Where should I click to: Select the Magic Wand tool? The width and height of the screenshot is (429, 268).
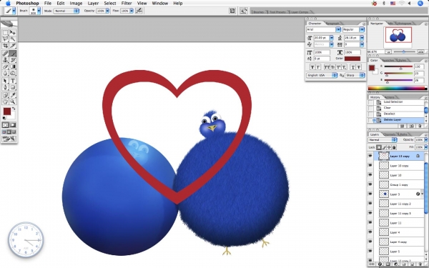(13, 39)
